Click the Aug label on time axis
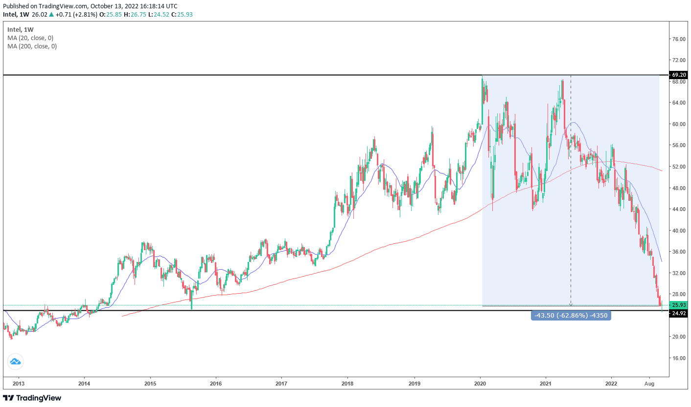 tap(650, 384)
